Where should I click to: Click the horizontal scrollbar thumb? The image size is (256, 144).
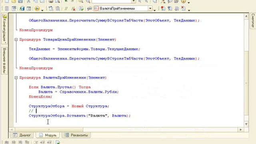(49, 130)
